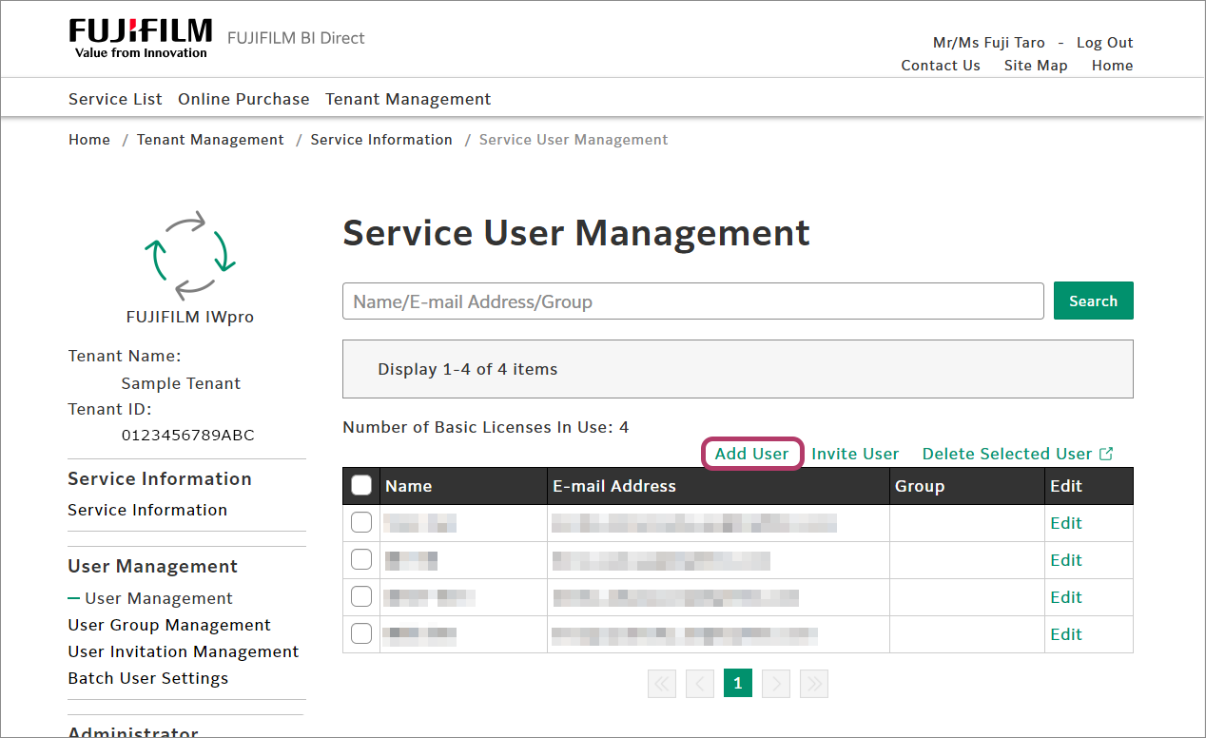Click the Add User link
The image size is (1206, 738).
tap(751, 454)
